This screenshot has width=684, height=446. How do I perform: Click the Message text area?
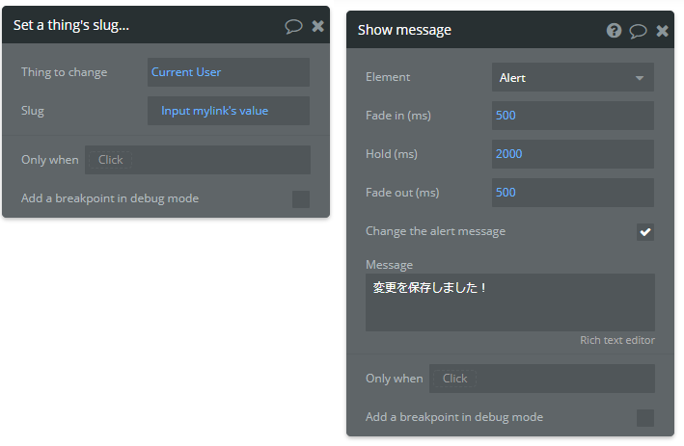point(510,302)
